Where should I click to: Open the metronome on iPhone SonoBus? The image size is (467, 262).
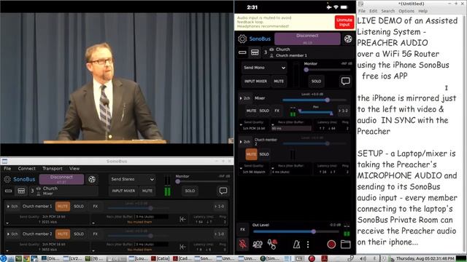[x=296, y=245]
